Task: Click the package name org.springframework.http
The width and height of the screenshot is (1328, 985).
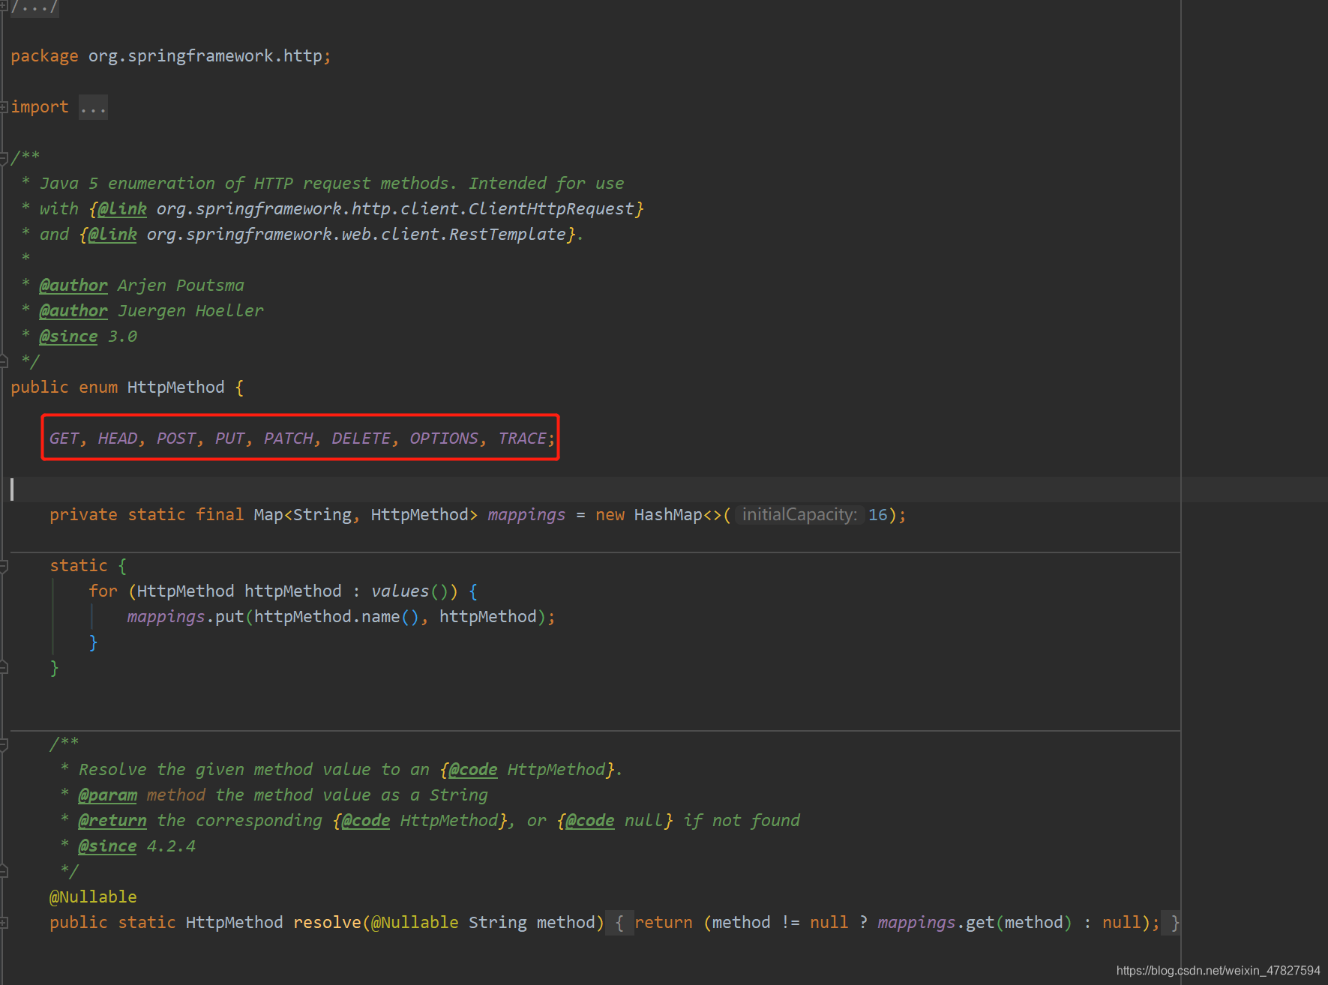Action: click(205, 56)
